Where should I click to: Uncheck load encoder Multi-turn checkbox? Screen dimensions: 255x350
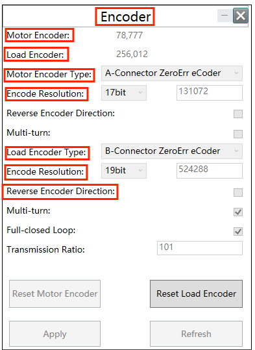238,212
